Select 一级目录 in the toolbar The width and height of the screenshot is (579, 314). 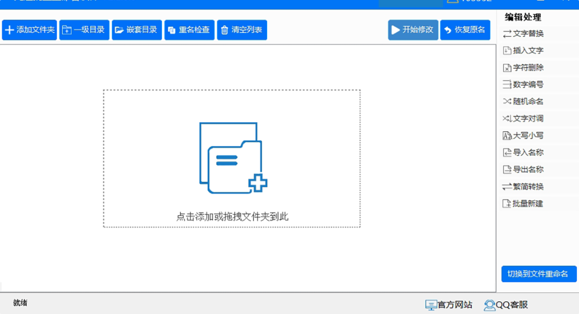tap(84, 30)
